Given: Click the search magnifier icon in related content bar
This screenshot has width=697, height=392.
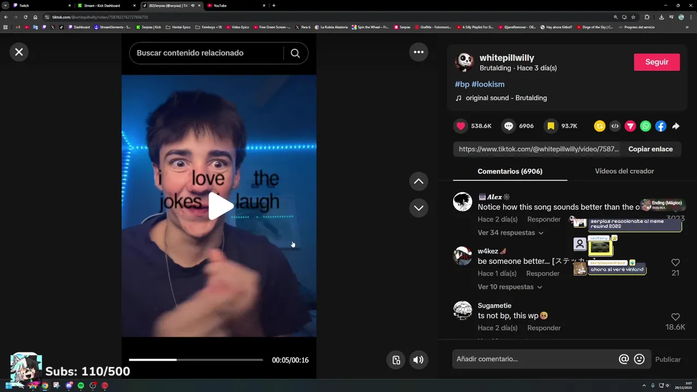Looking at the screenshot, I should (x=295, y=53).
